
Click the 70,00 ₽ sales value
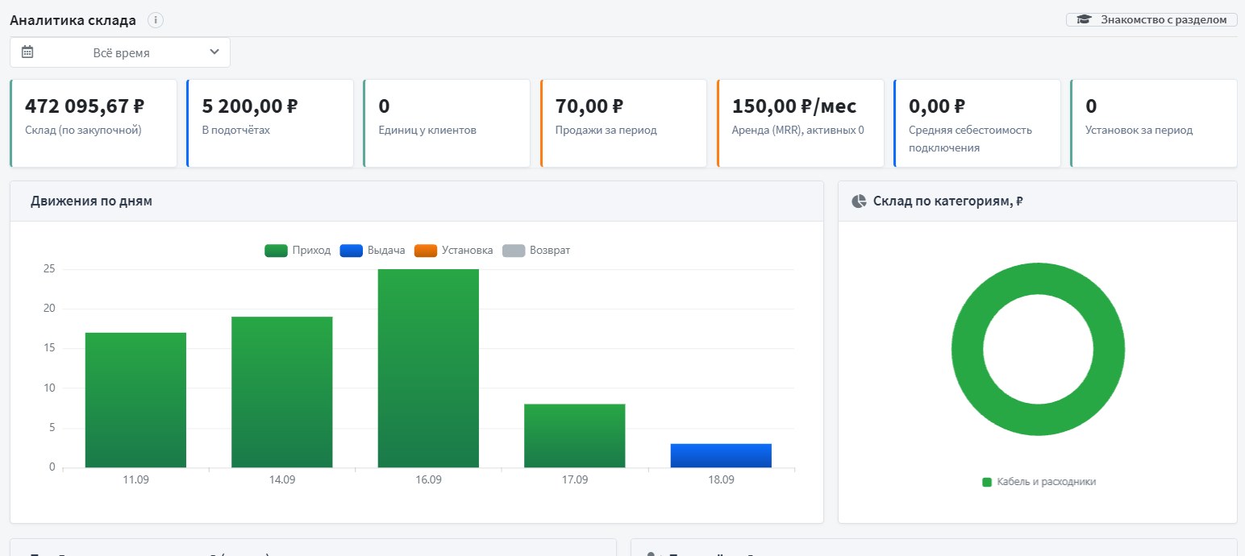589,106
